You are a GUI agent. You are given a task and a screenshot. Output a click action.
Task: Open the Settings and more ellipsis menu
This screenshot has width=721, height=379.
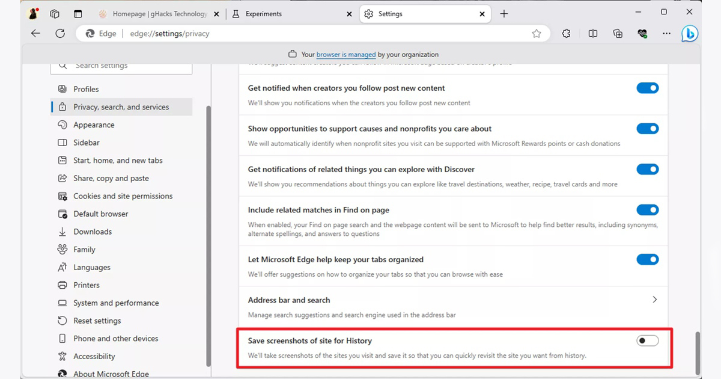click(x=666, y=34)
